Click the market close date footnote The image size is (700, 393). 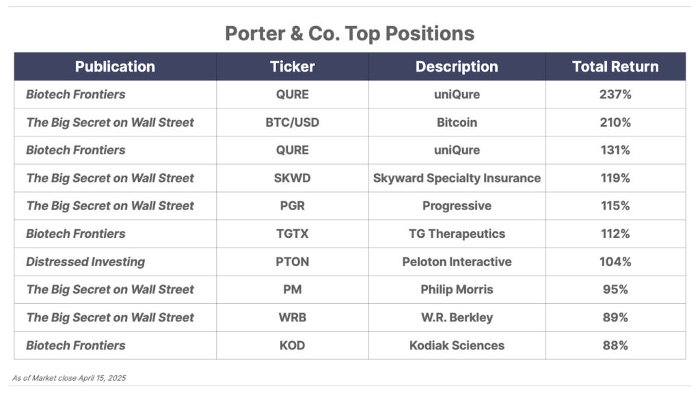tap(69, 378)
